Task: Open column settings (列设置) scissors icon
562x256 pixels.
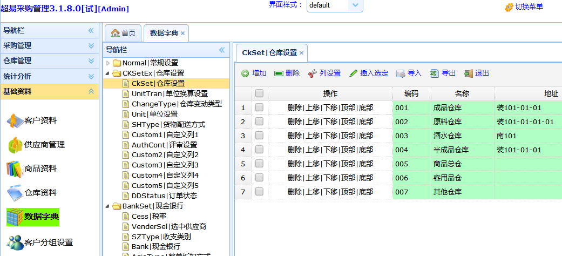Action: click(312, 73)
